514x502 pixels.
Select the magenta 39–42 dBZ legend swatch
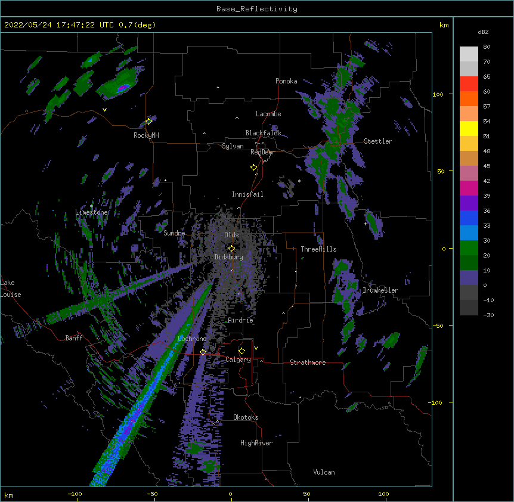tap(469, 188)
